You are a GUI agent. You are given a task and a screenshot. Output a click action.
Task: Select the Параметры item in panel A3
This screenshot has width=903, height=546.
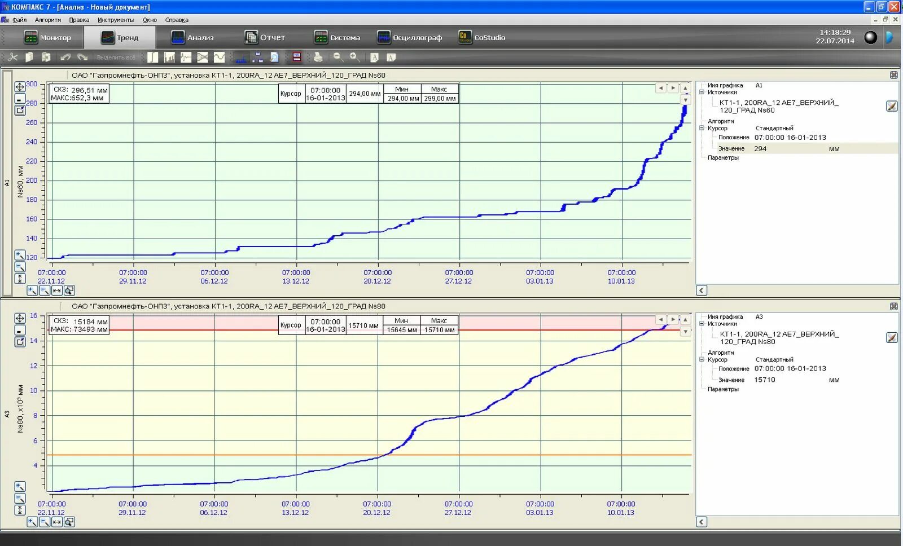pyautogui.click(x=723, y=389)
